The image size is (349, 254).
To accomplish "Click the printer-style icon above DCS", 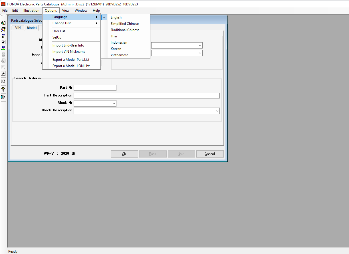I will pos(3,73).
